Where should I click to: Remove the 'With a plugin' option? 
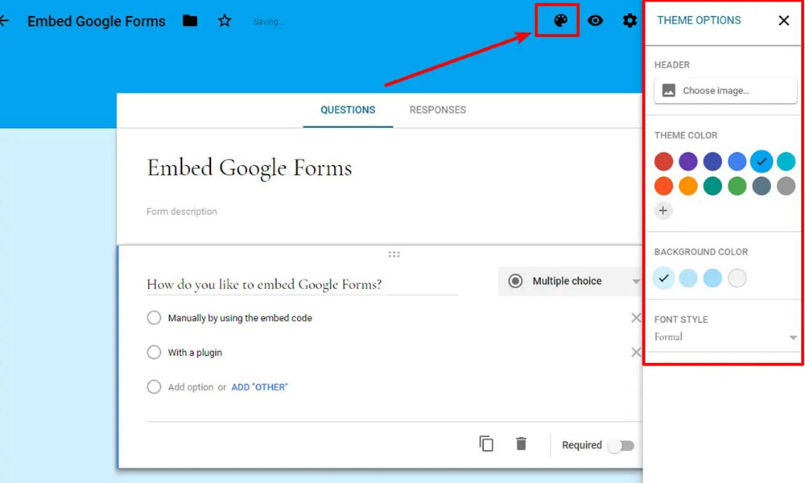coord(635,353)
